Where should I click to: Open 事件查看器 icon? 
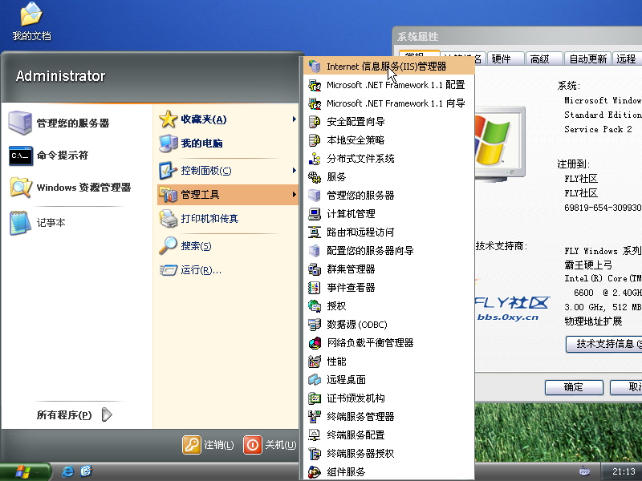coord(314,288)
